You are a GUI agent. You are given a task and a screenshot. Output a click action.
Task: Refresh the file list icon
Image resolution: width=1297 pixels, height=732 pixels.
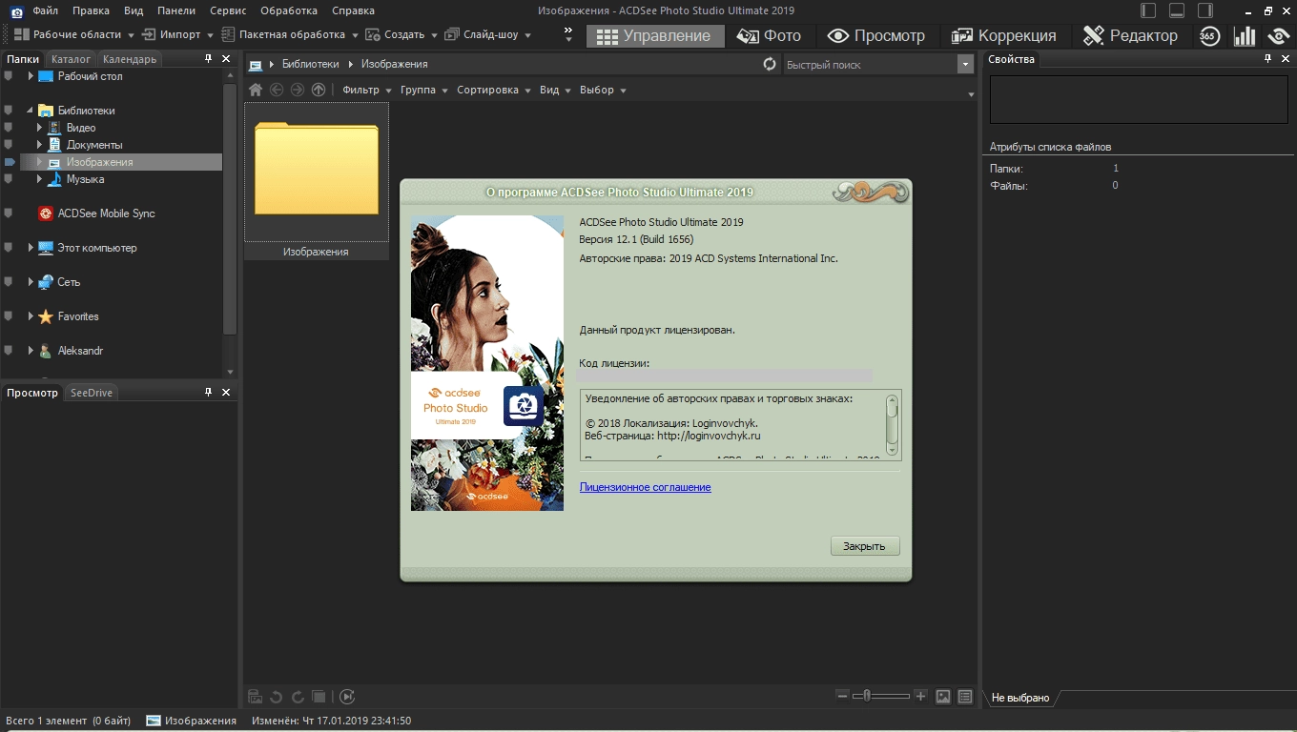770,64
